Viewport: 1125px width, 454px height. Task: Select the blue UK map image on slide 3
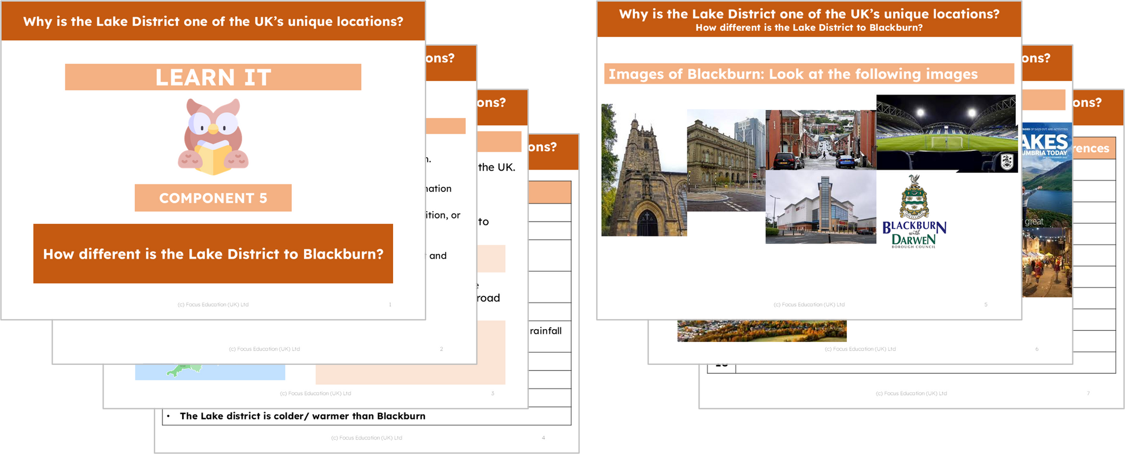pos(210,372)
